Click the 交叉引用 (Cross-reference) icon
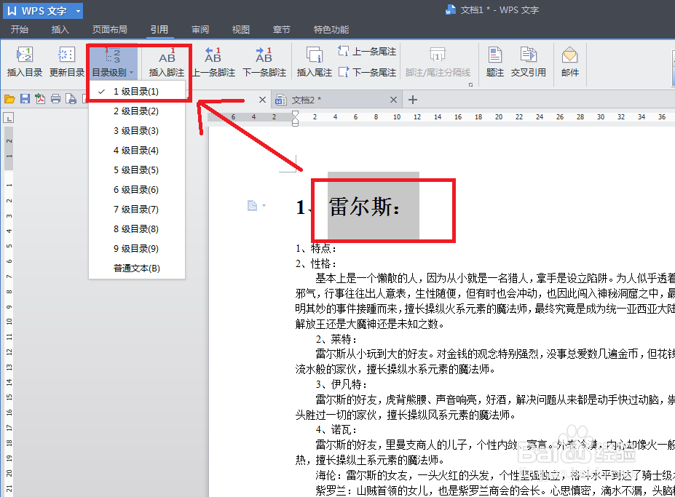Viewport: 675px width, 497px height. point(529,62)
